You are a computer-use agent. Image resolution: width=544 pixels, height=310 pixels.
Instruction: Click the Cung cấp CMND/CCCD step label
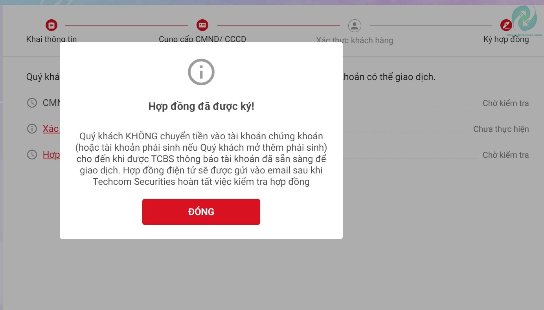pyautogui.click(x=202, y=39)
